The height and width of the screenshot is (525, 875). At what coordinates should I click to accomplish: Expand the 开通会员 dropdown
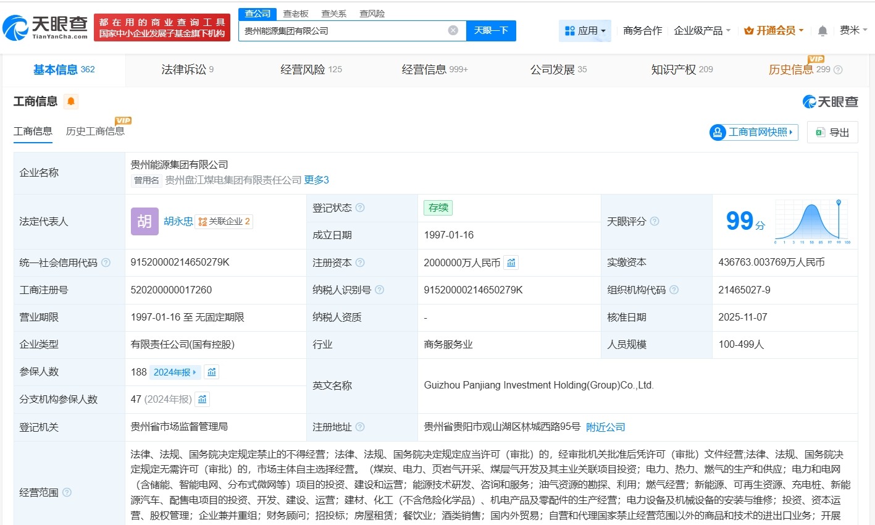coord(773,30)
